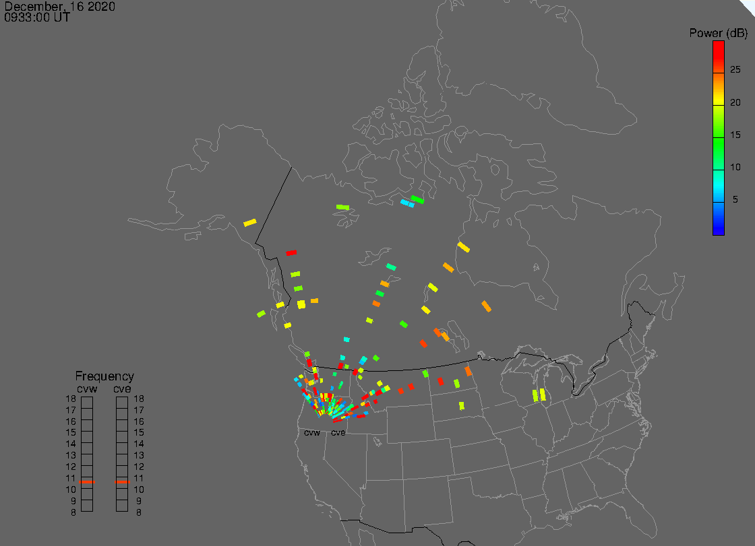Click the "cve" radar station label on the map

coord(338,433)
